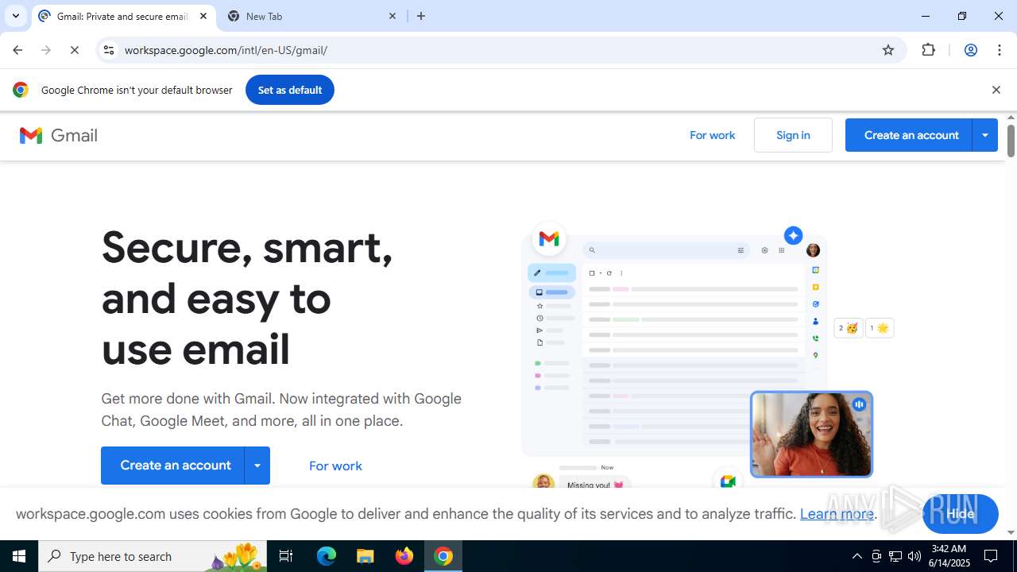Expand header Create an account dropdown arrow
The width and height of the screenshot is (1017, 572).
click(x=985, y=135)
